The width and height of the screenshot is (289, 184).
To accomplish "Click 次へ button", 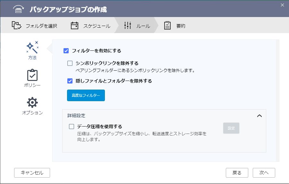I will 264,173.
